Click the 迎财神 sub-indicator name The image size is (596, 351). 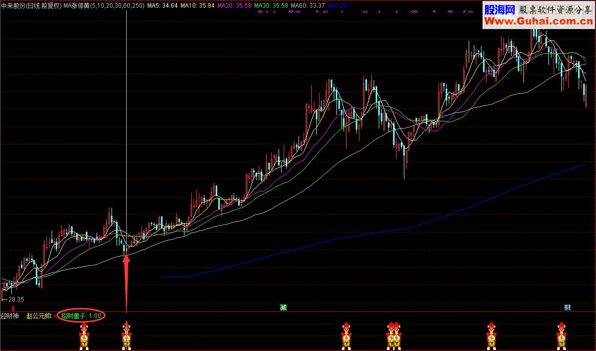10,316
